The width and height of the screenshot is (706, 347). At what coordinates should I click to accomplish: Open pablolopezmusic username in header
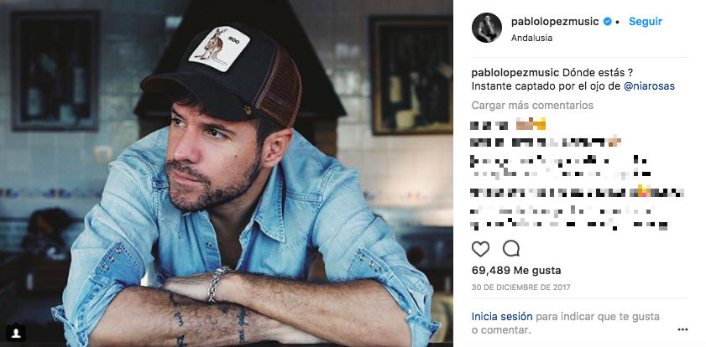click(x=555, y=21)
